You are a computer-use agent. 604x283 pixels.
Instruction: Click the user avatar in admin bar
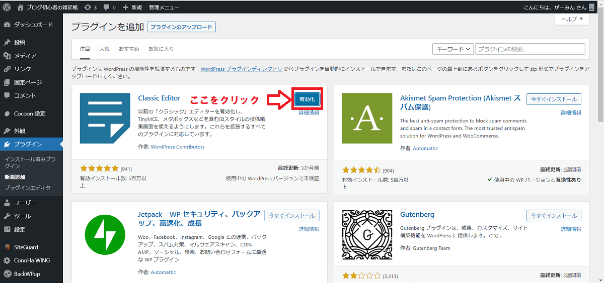tap(590, 8)
